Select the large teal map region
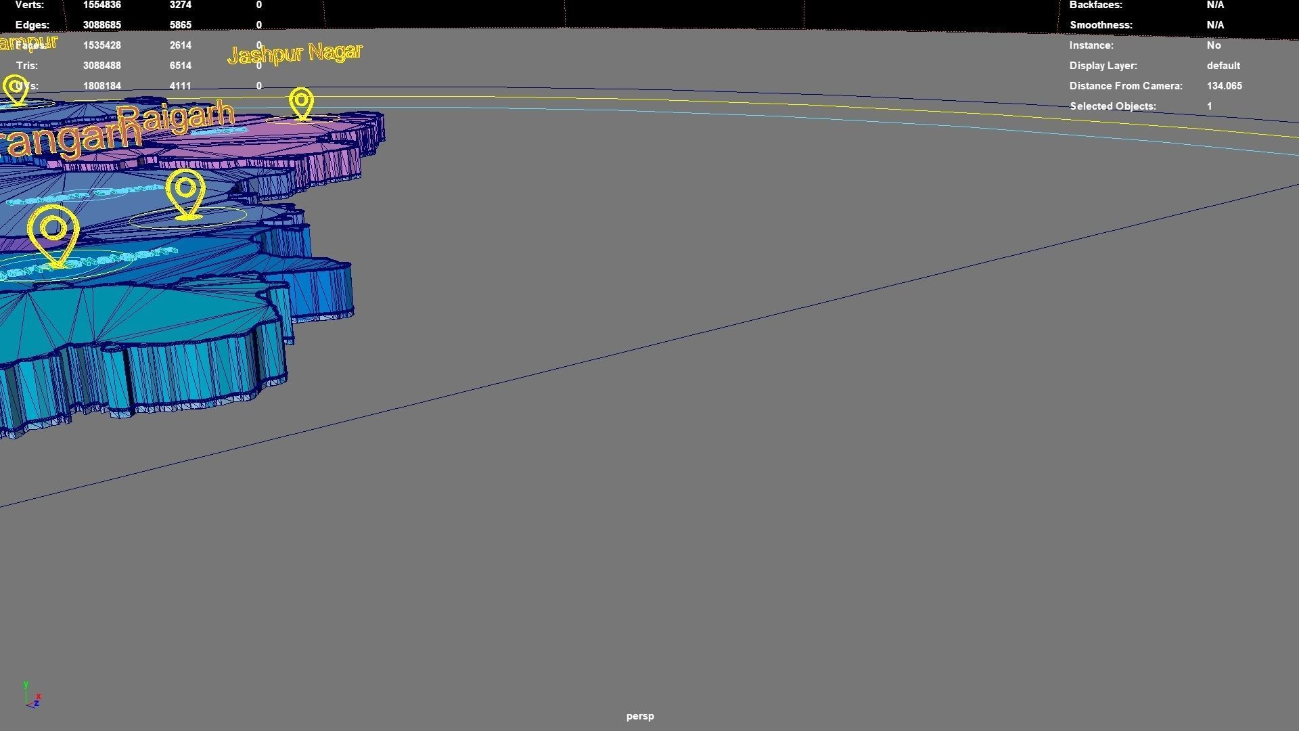The width and height of the screenshot is (1299, 731). [x=135, y=311]
